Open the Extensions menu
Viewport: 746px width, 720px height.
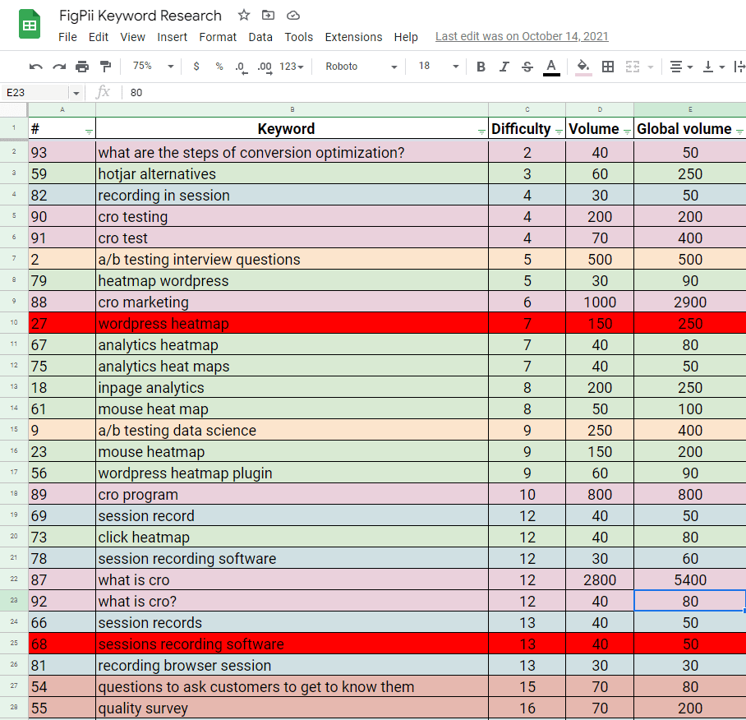[x=353, y=37]
